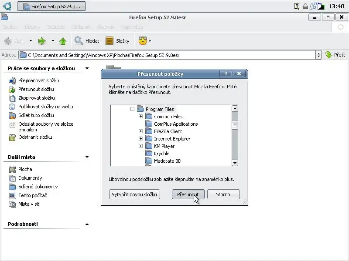Expand Internet Explorer tree node
The height and width of the screenshot is (261, 349).
[x=140, y=138]
